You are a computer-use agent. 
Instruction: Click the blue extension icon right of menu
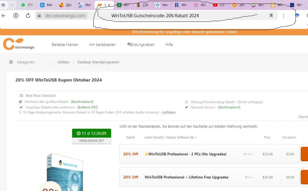pos(297,15)
